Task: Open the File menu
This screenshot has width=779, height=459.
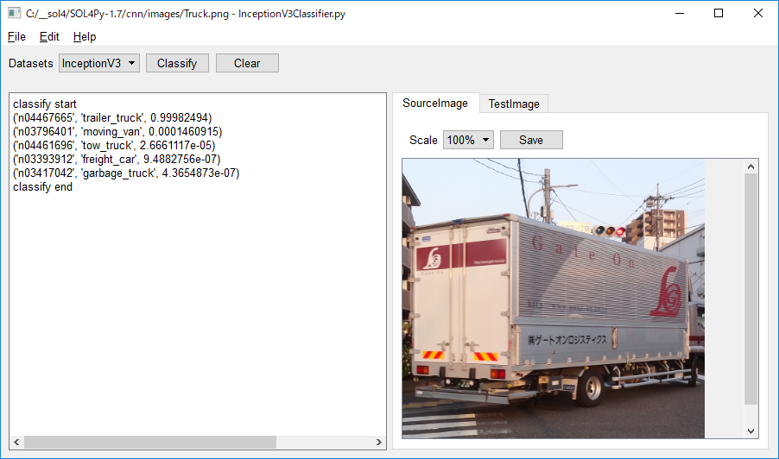Action: 16,37
